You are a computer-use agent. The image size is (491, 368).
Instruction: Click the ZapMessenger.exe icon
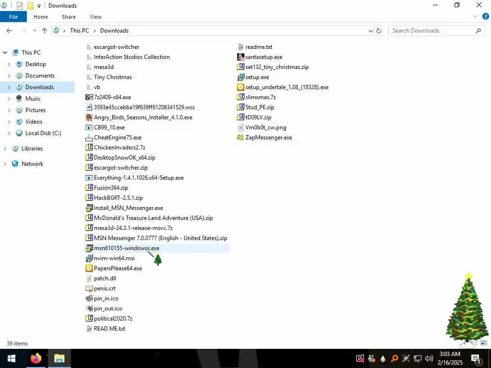241,138
